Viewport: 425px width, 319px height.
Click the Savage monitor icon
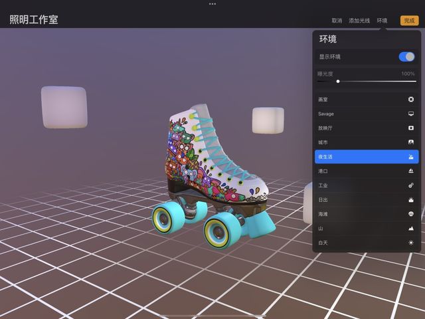pos(411,114)
